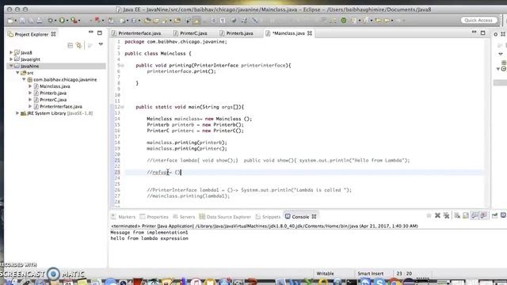Open the New file dropdown arrow

pos(15,21)
